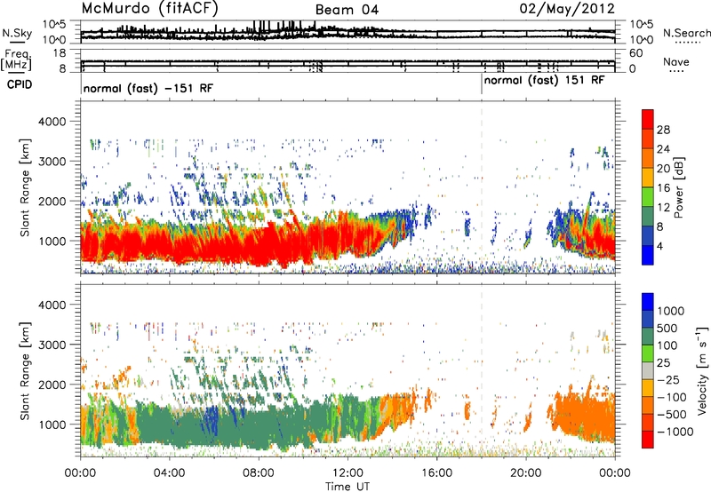Click the blue top segment of Velocity colorbar
Screen dimensions: 711x492
[x=648, y=302]
